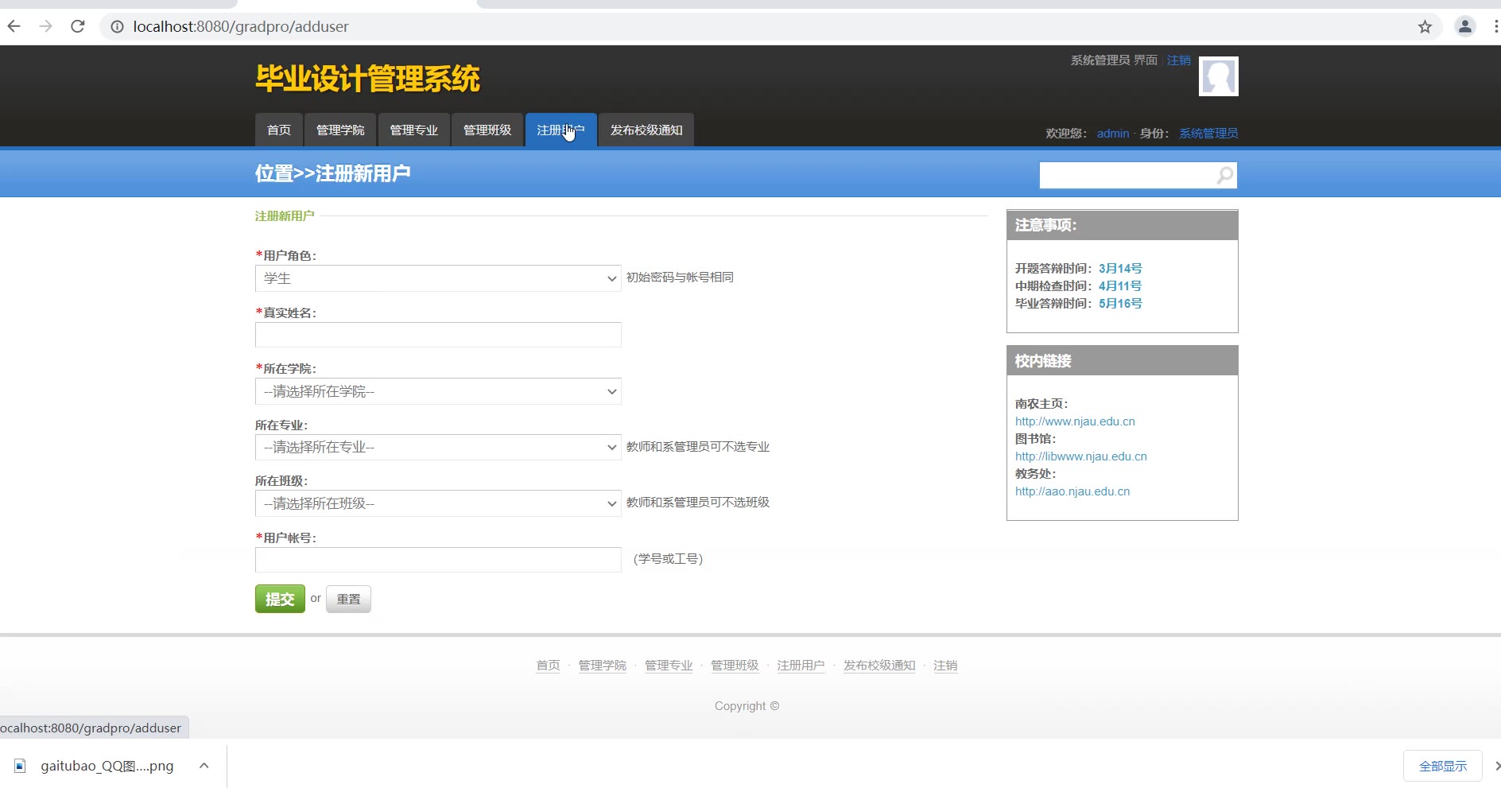
Task: Switch to the 管理学院 navigation tab
Action: (340, 130)
